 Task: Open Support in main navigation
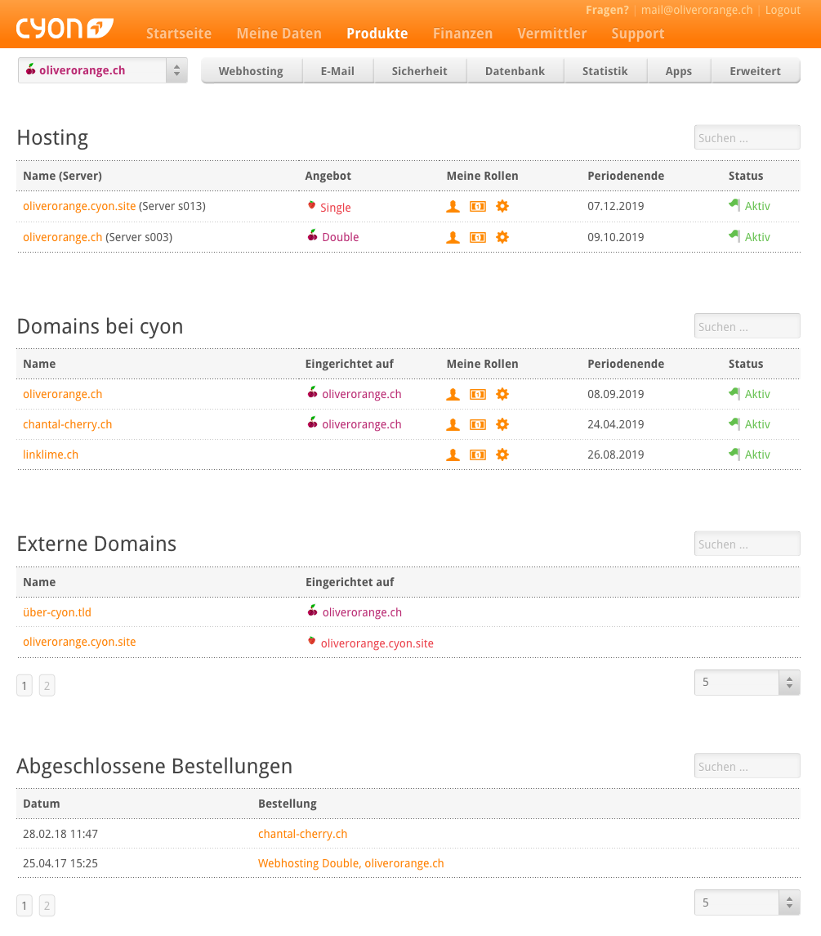[638, 34]
